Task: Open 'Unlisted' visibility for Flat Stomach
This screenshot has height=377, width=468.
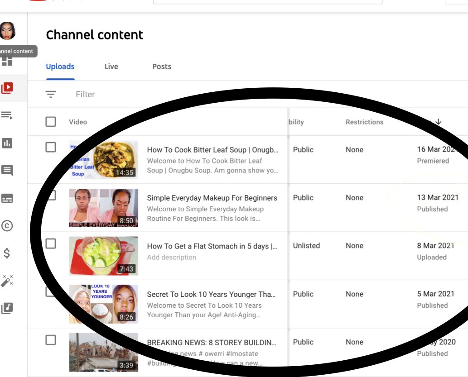Action: pos(306,245)
